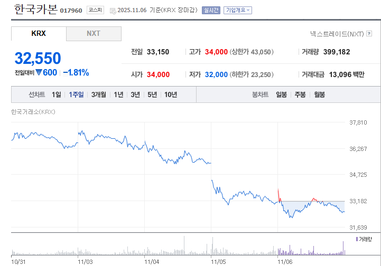Viewport: 381px width, 266px height.
Task: Click the blue down-arrow price change icon
Action: click(39, 73)
